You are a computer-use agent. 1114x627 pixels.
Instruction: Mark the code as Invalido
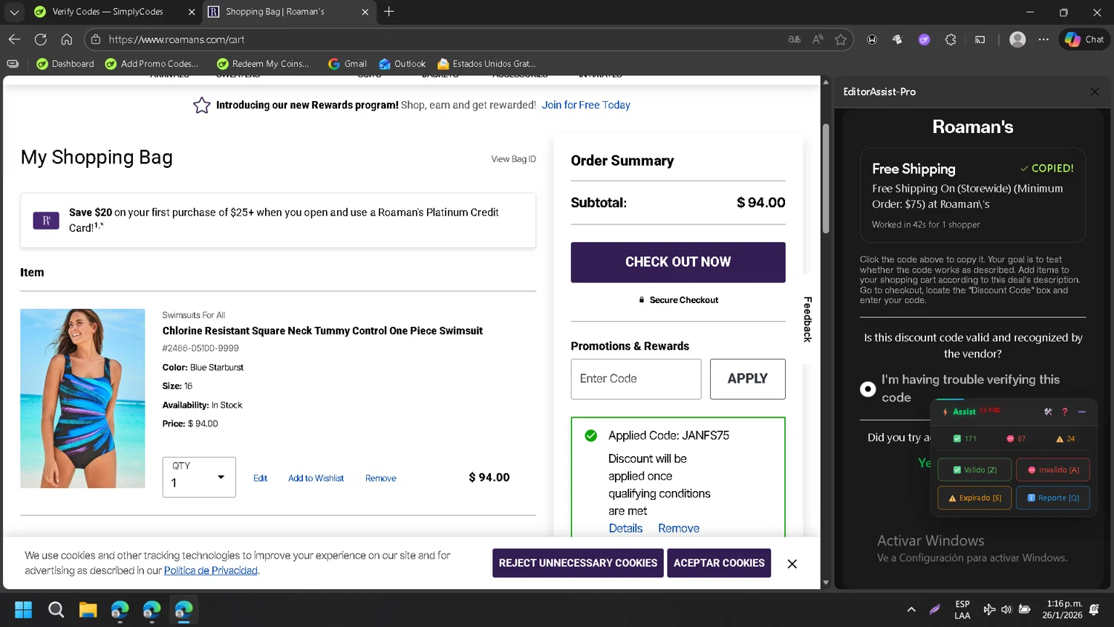1053,470
